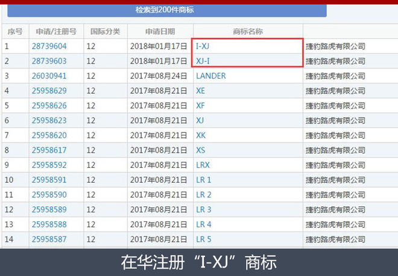Click the I-XJ trademark name link

tap(203, 46)
